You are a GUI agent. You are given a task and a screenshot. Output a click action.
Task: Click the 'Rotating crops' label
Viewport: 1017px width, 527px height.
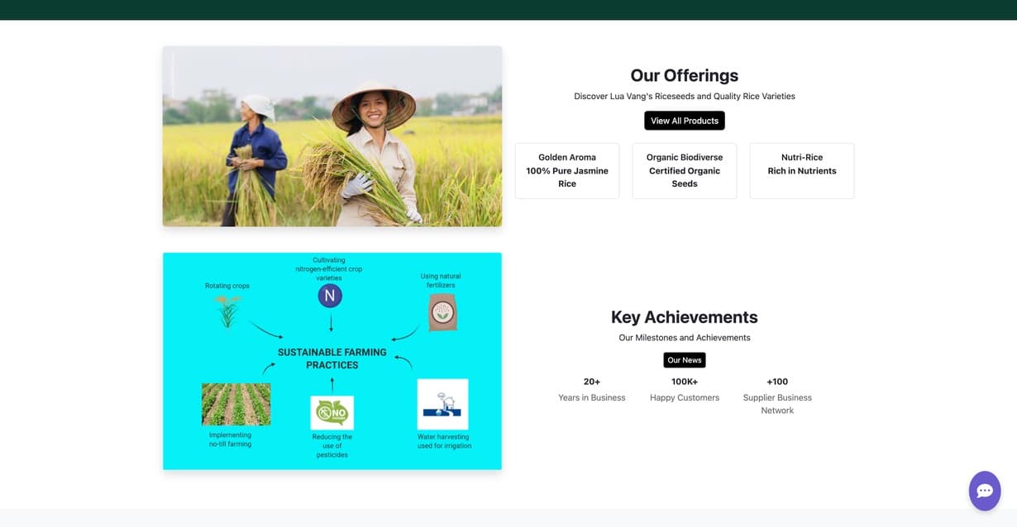tap(227, 286)
